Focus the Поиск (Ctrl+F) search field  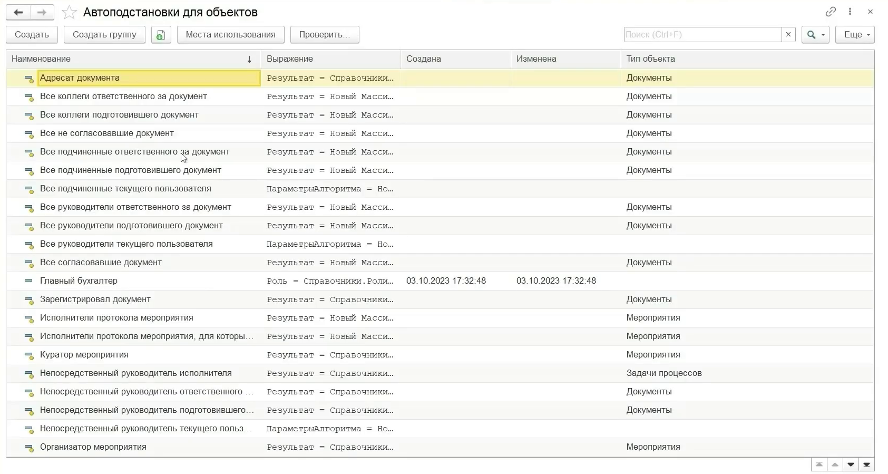pos(702,35)
